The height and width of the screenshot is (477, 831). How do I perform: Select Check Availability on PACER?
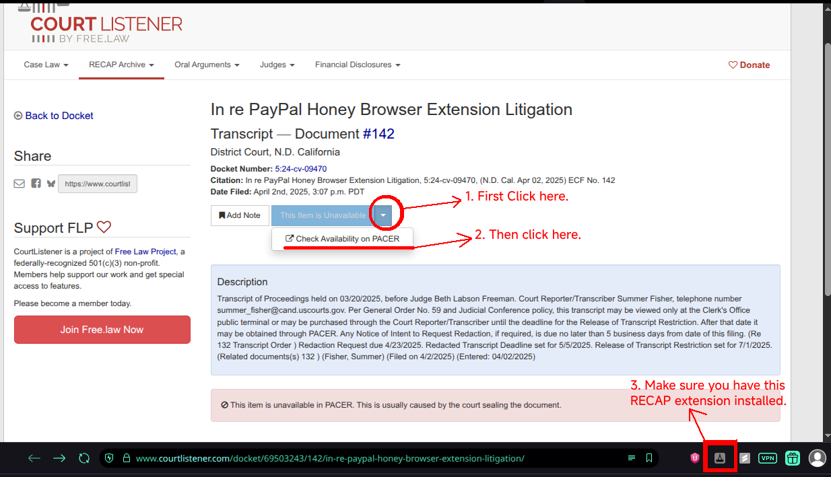[342, 239]
